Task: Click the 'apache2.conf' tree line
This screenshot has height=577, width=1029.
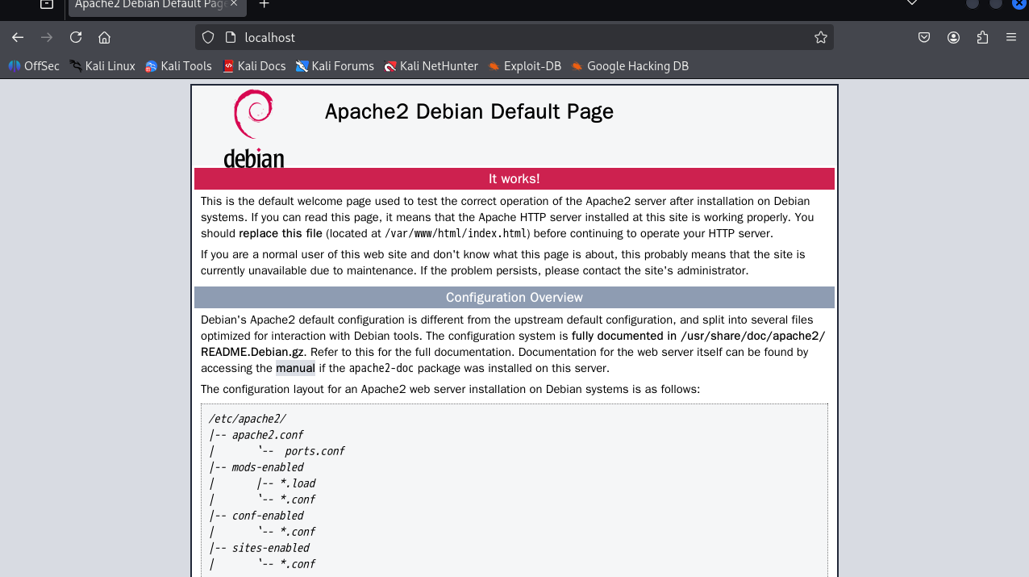Action: click(x=268, y=435)
